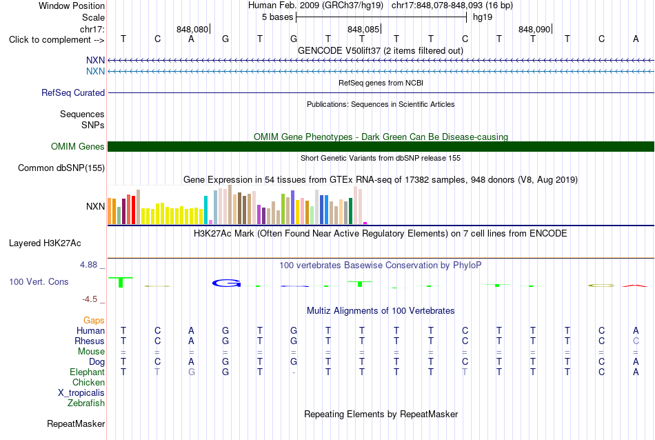Click the orange Gaps row label
Image resolution: width=655 pixels, height=440 pixels.
pyautogui.click(x=94, y=321)
